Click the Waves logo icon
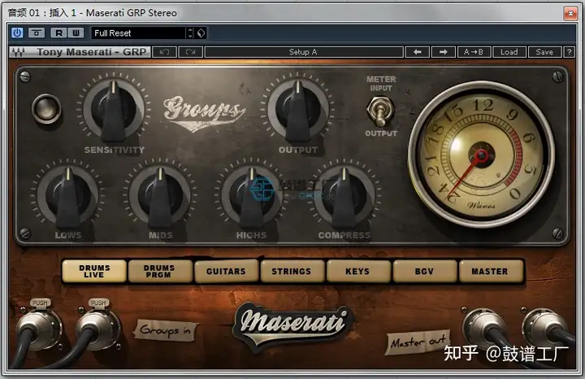The height and width of the screenshot is (379, 585). (18, 52)
